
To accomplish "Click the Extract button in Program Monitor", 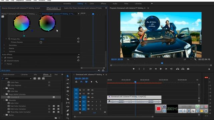I will [183, 69].
